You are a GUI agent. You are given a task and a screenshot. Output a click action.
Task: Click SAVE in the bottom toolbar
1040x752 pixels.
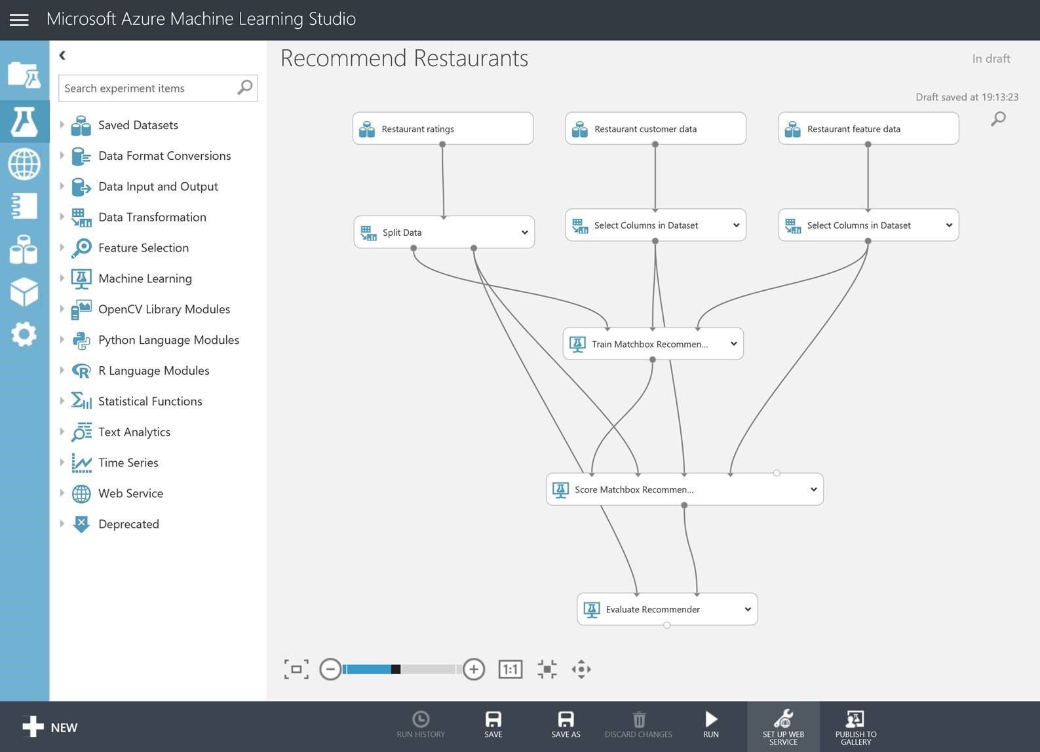[x=493, y=726]
